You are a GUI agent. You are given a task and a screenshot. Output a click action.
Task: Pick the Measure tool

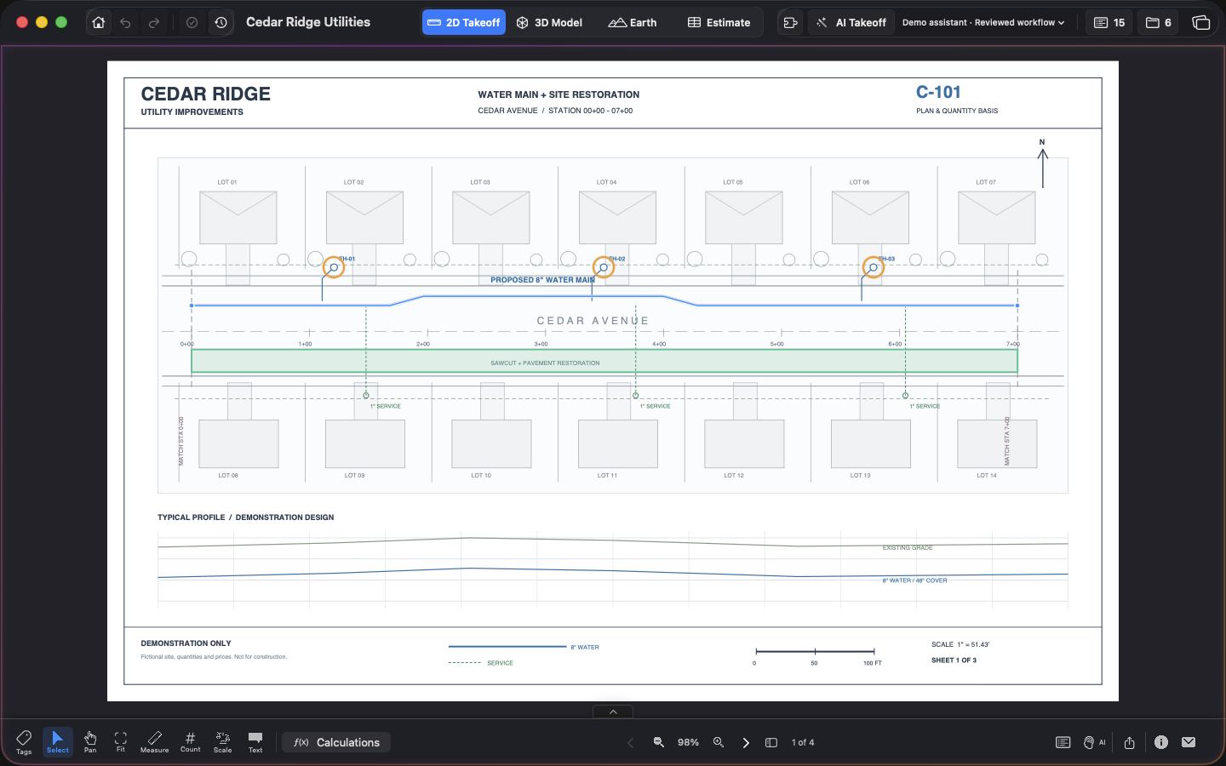(154, 741)
